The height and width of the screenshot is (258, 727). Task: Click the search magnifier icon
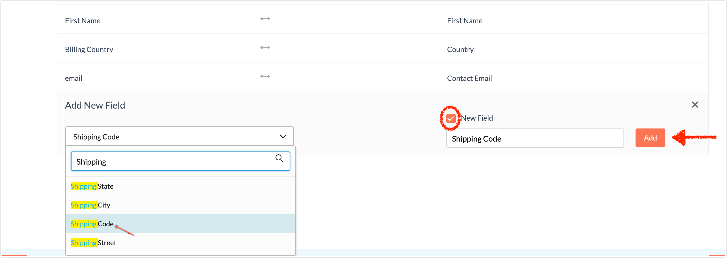pyautogui.click(x=279, y=158)
